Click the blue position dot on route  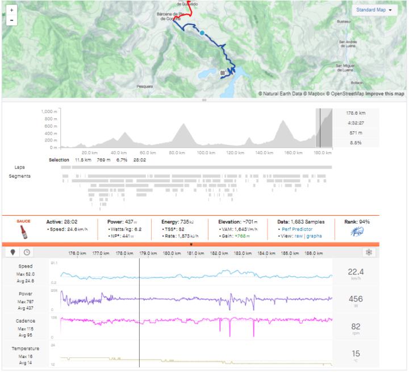click(x=202, y=33)
